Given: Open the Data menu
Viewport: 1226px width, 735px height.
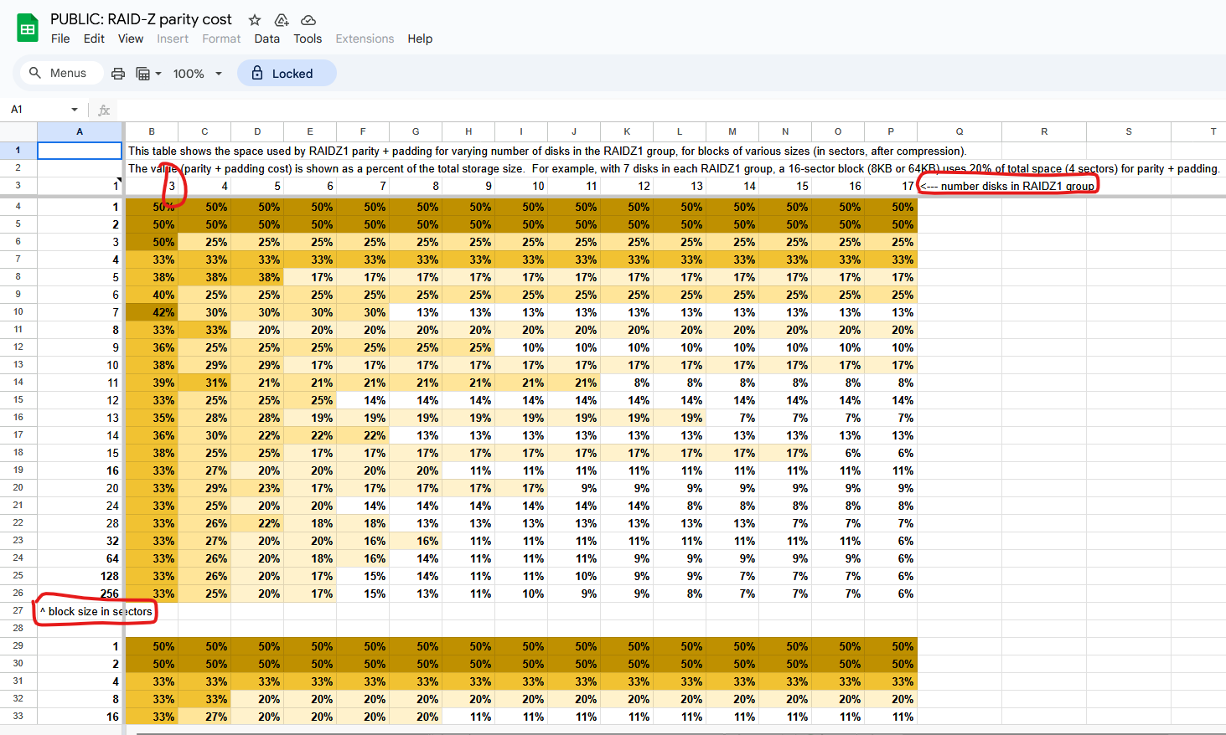Looking at the screenshot, I should (266, 39).
